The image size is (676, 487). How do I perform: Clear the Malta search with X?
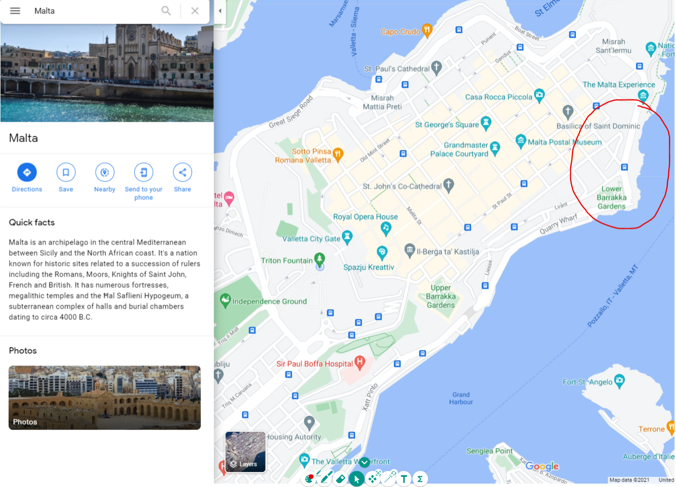(x=195, y=11)
